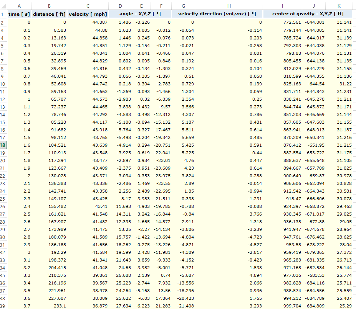Select cell containing -684.789

point(314,298)
